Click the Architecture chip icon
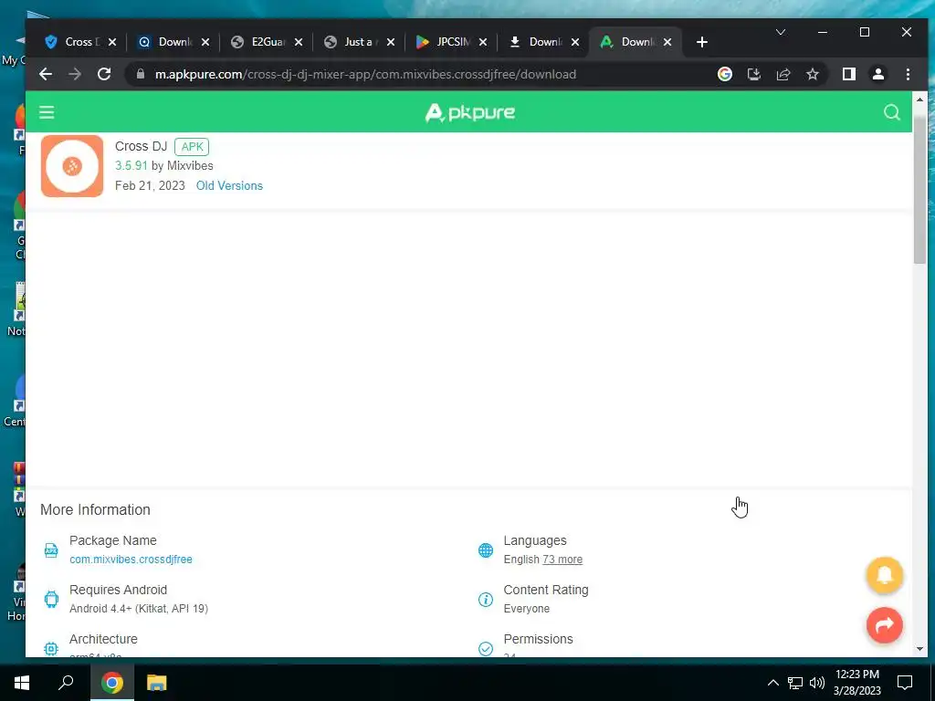The width and height of the screenshot is (935, 701). (x=51, y=648)
